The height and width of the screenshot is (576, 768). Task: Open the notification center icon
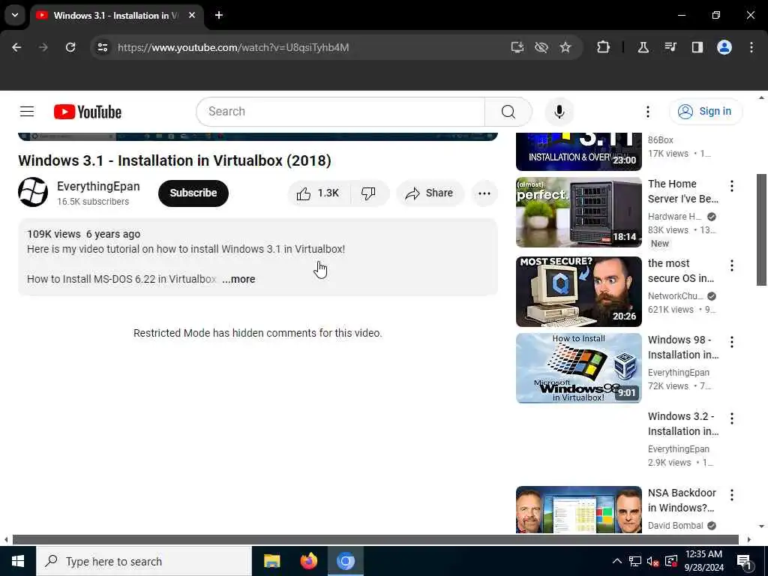pyautogui.click(x=744, y=561)
